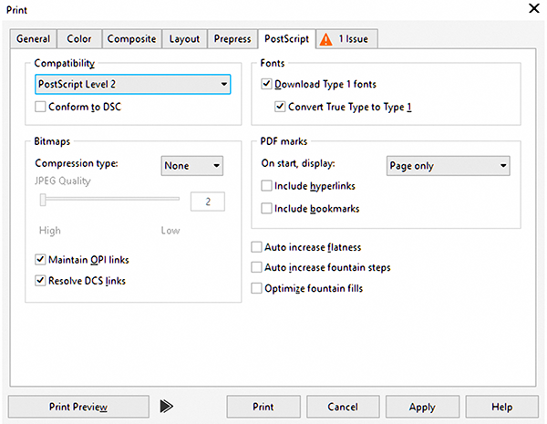Image resolution: width=547 pixels, height=424 pixels.
Task: Uncheck Resolve DCS links
Action: tap(40, 281)
